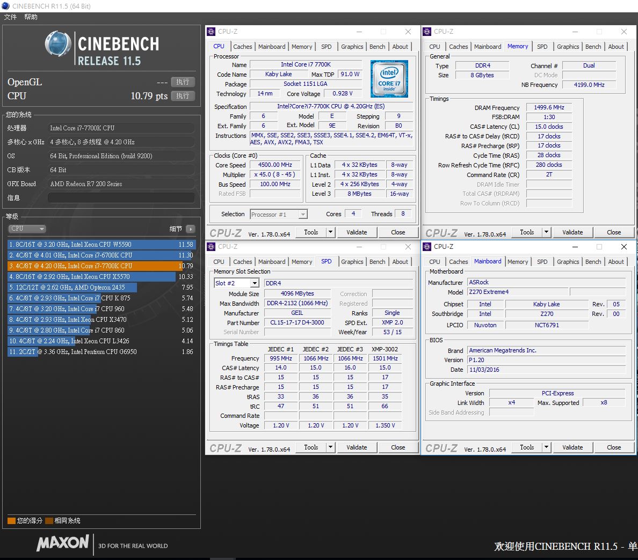Click the MAXON logo at bottom
The width and height of the screenshot is (638, 560).
coord(63,543)
